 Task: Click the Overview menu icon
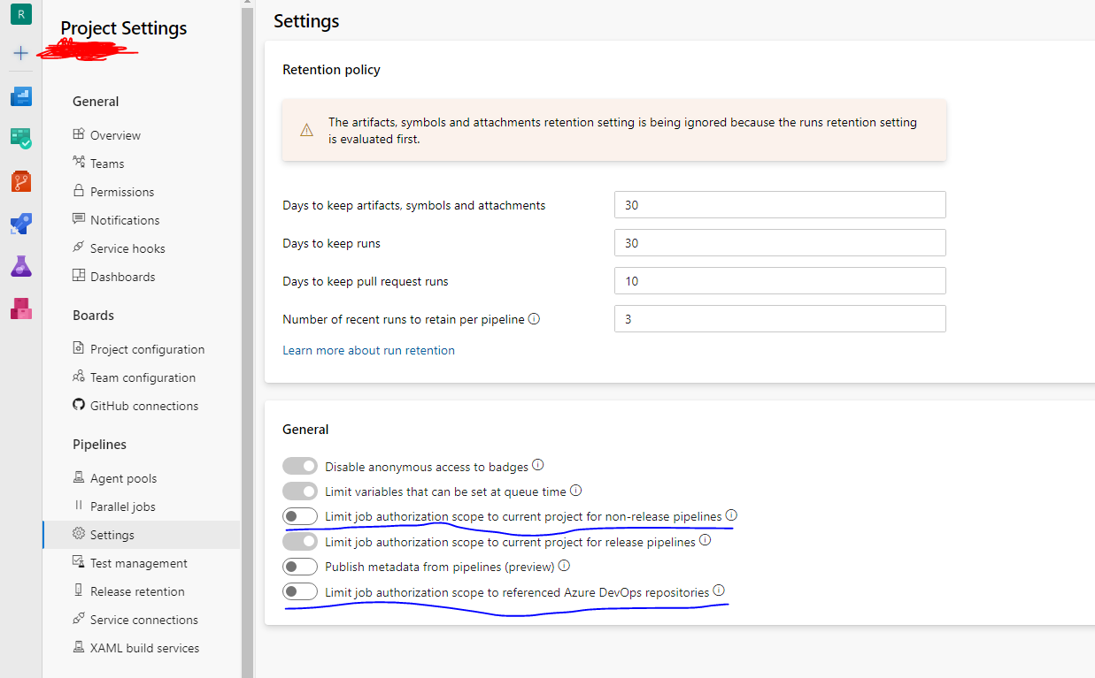click(79, 134)
